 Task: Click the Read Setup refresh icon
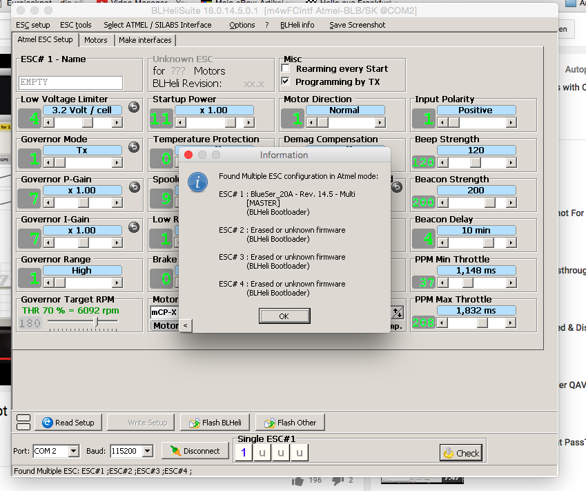(48, 423)
